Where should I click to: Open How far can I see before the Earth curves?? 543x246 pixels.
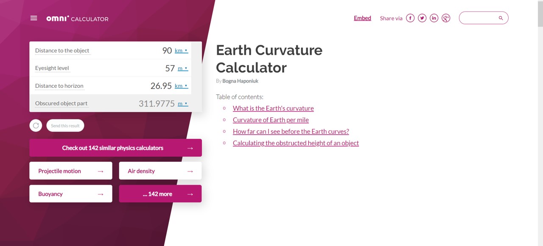[291, 131]
